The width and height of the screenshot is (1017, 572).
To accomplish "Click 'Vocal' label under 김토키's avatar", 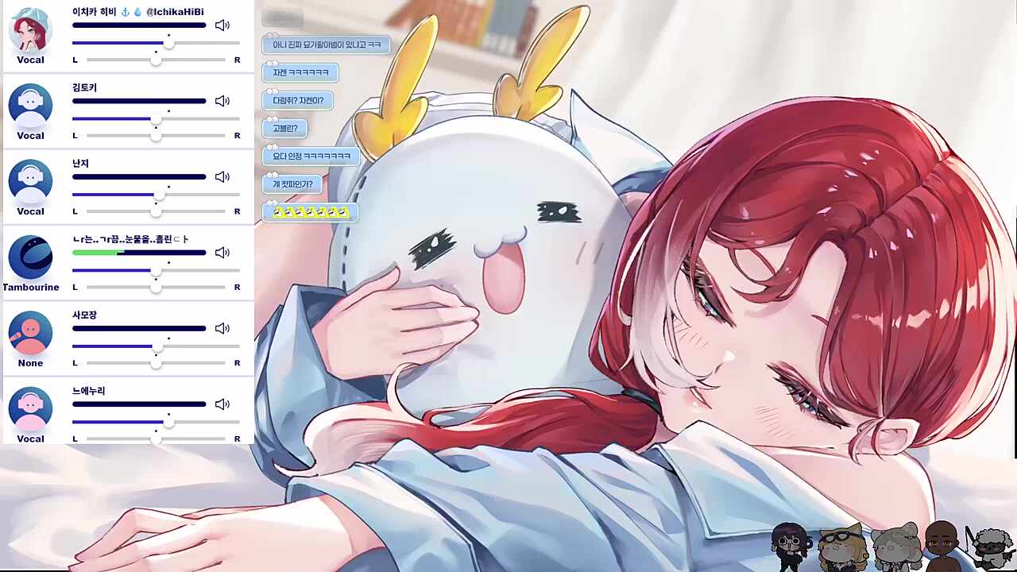I will tap(30, 135).
